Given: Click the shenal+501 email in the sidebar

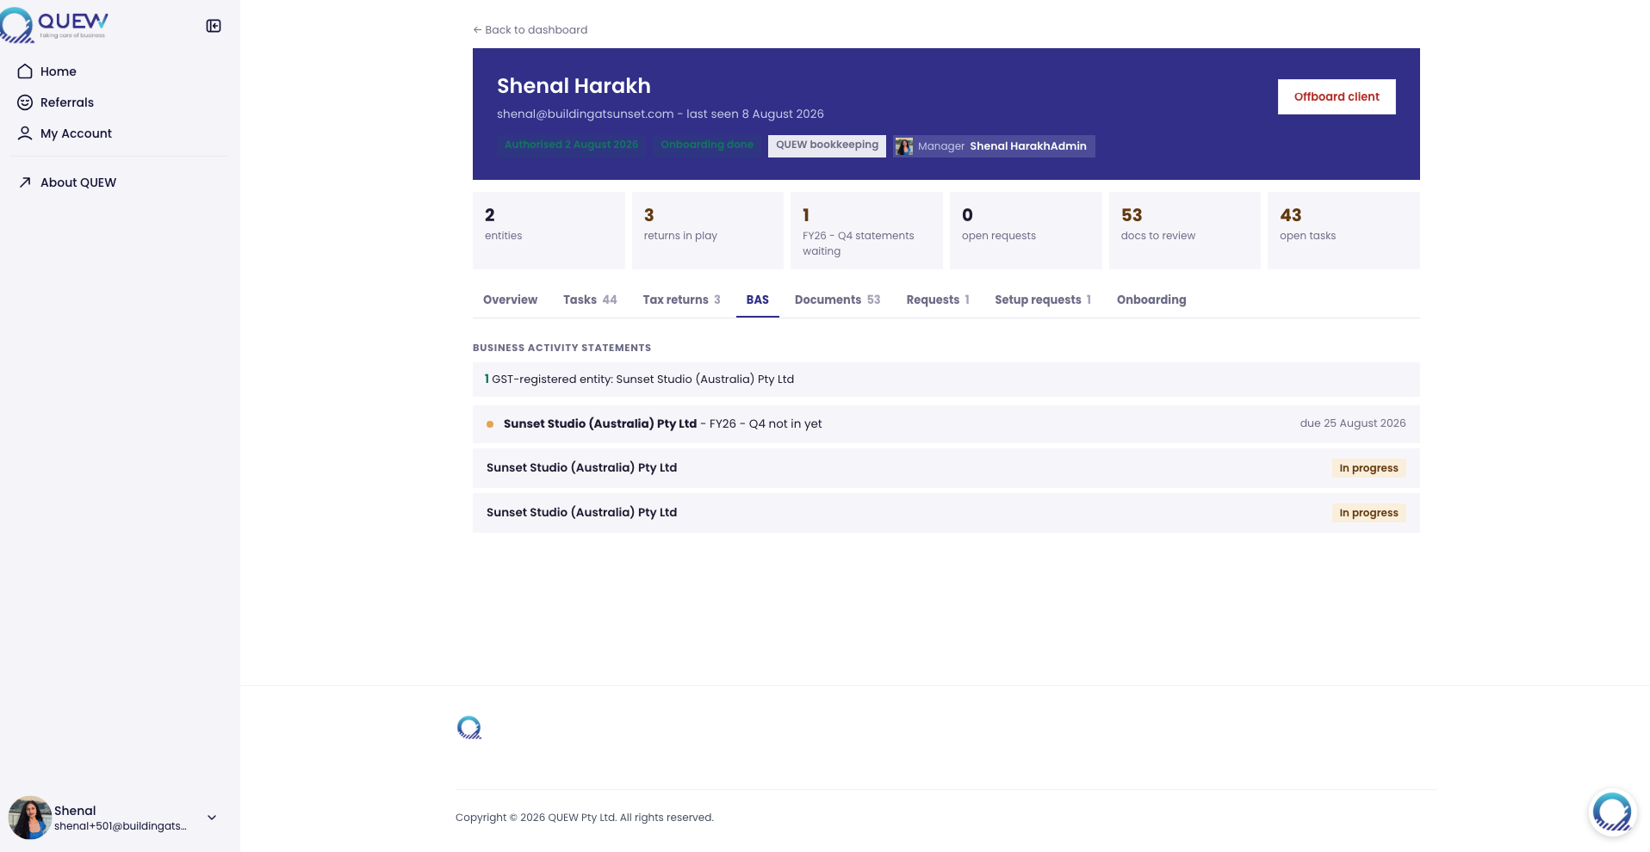Looking at the screenshot, I should [x=121, y=826].
